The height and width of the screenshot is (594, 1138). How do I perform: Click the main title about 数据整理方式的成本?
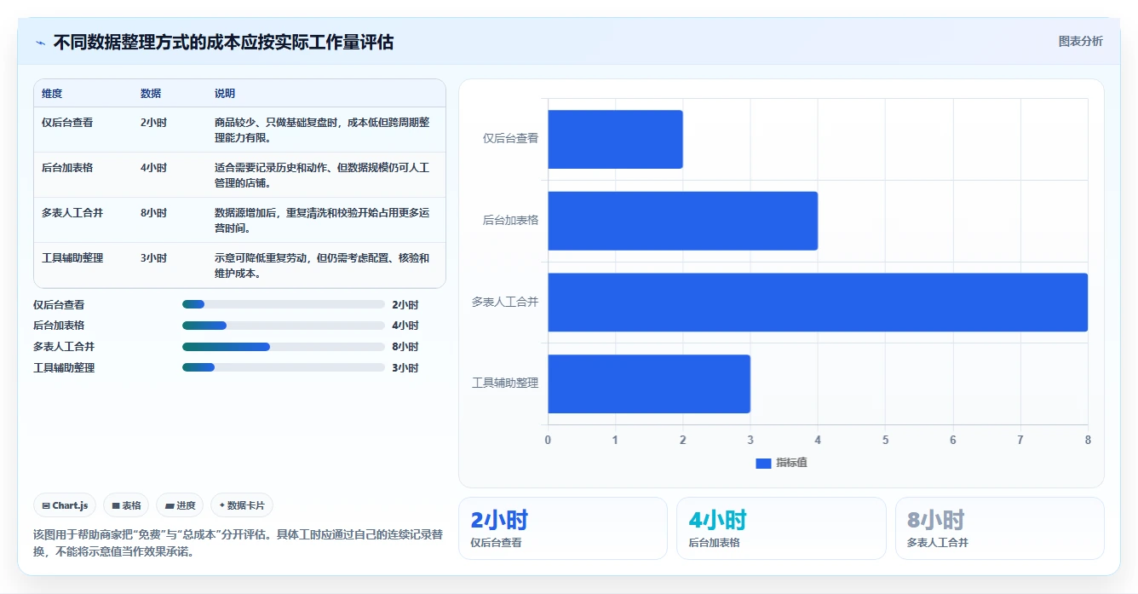(x=223, y=43)
